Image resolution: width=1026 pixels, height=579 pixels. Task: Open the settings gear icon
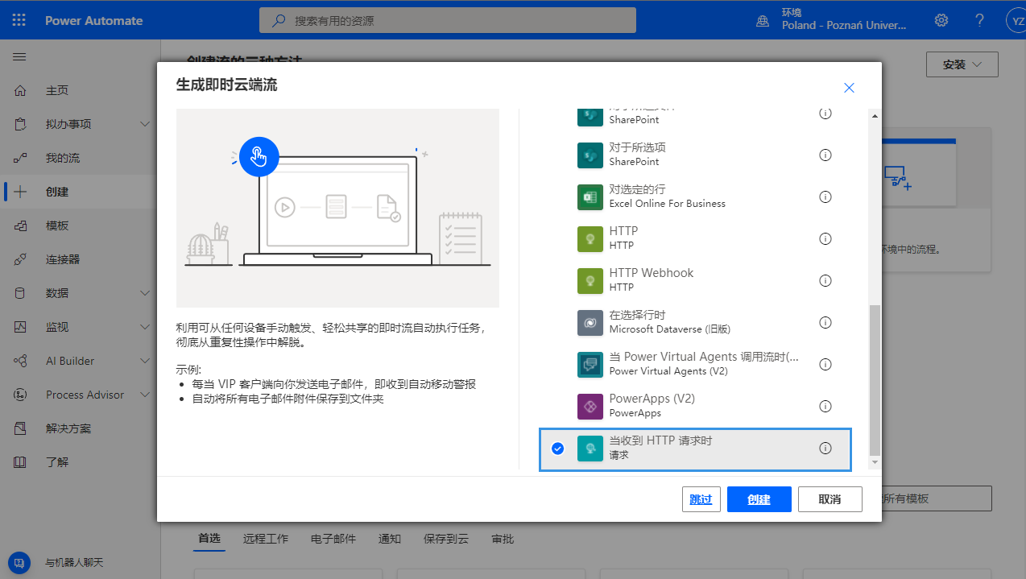point(941,20)
